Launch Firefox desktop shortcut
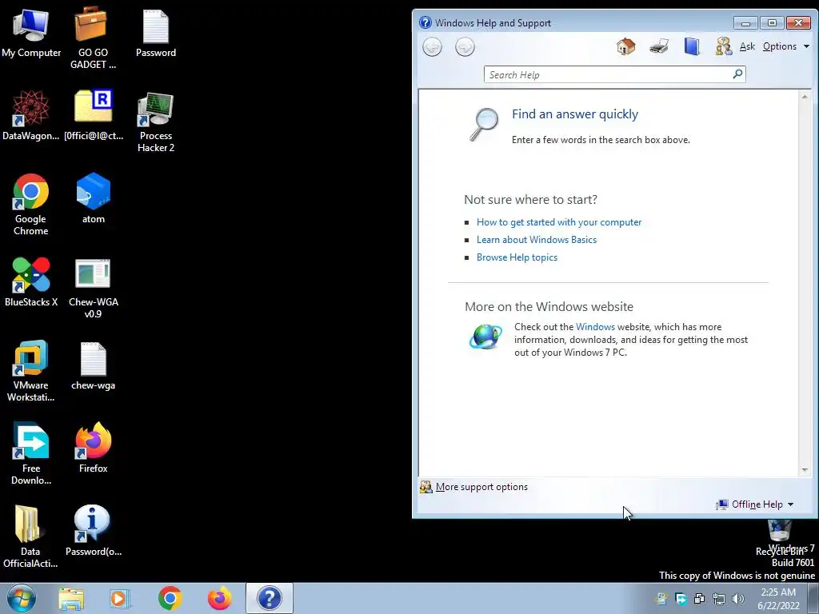The height and width of the screenshot is (614, 819). click(93, 448)
